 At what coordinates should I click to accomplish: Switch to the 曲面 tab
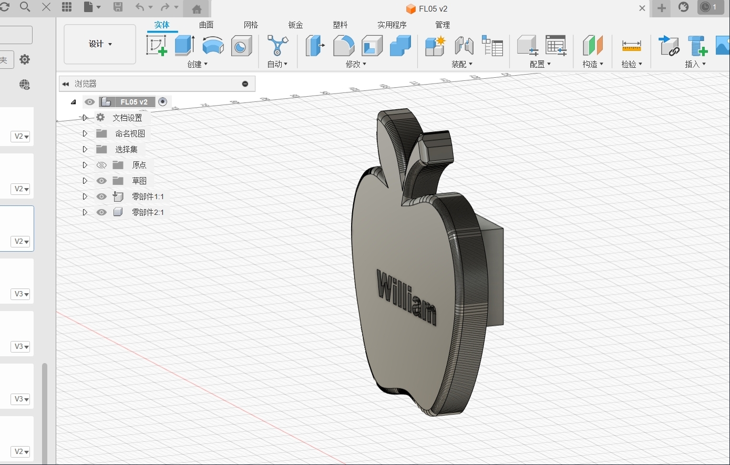(207, 25)
